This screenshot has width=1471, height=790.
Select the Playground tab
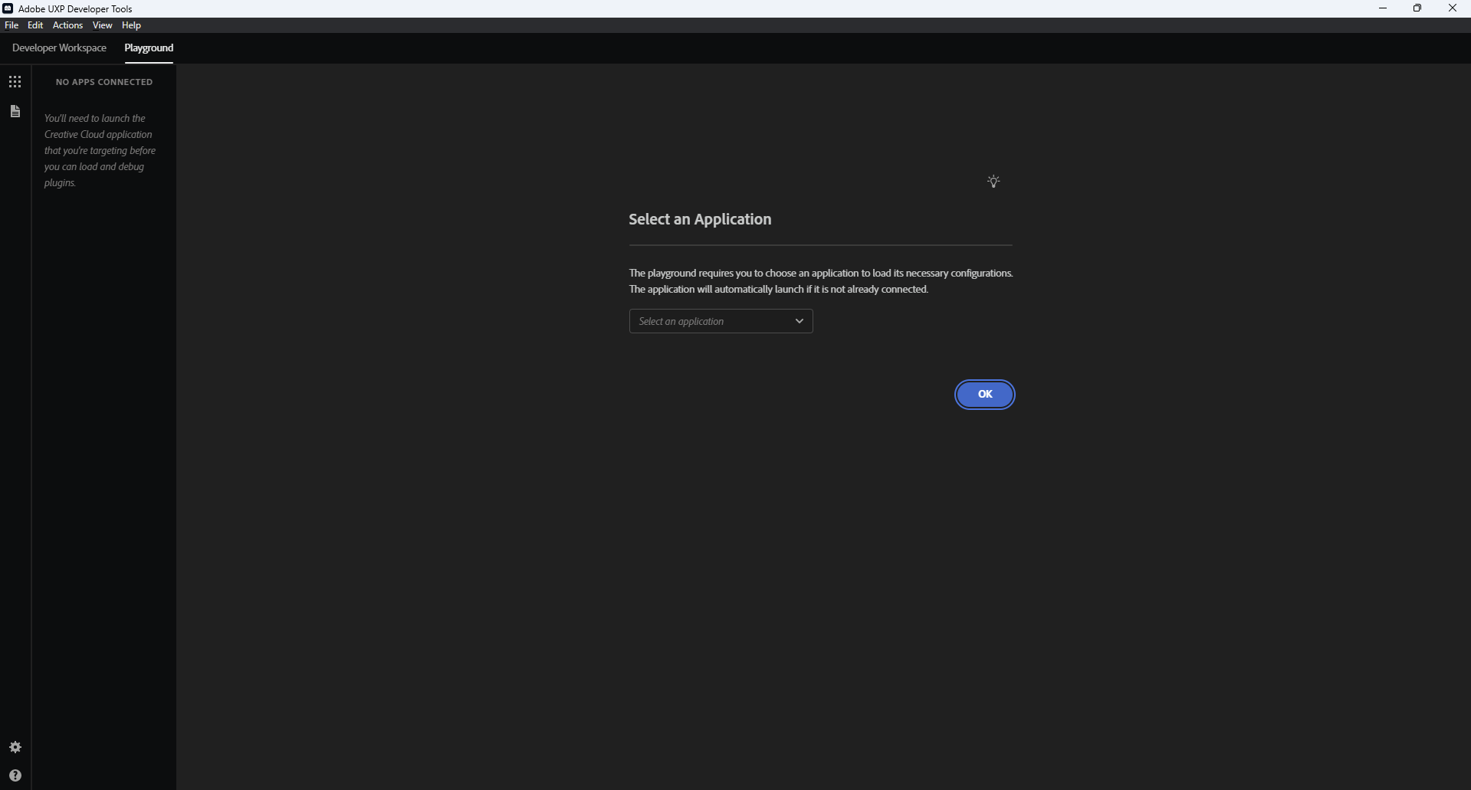(149, 48)
